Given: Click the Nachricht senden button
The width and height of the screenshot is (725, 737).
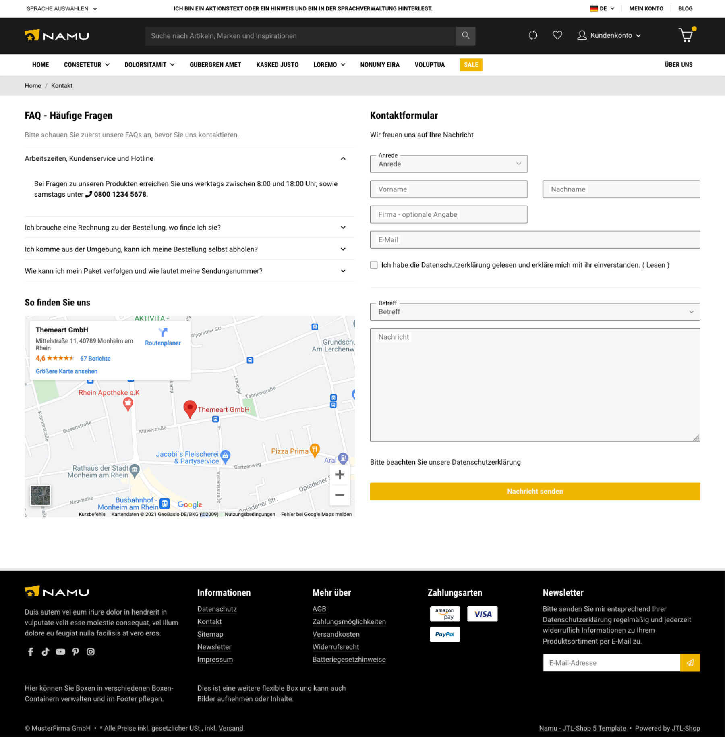Looking at the screenshot, I should tap(535, 491).
